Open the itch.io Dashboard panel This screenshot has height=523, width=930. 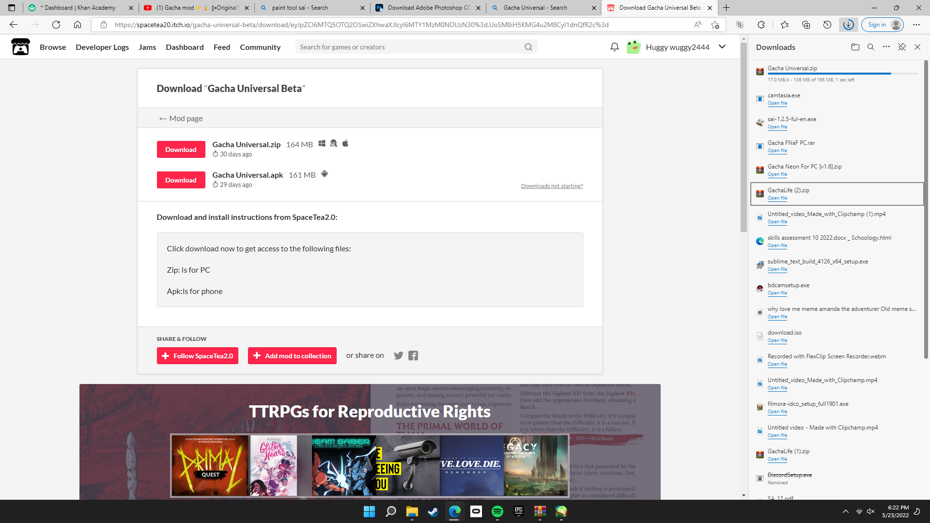pos(185,47)
